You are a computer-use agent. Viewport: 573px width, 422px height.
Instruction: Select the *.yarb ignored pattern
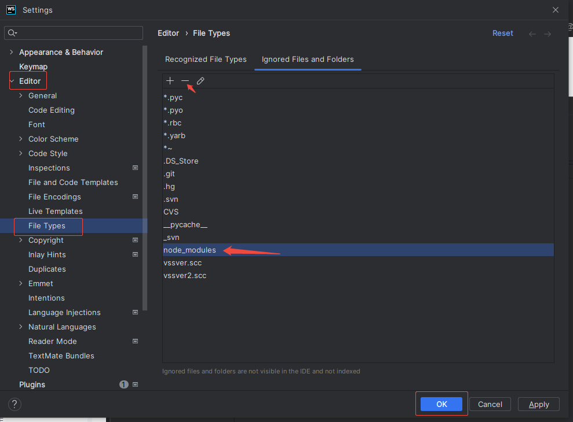pos(358,136)
